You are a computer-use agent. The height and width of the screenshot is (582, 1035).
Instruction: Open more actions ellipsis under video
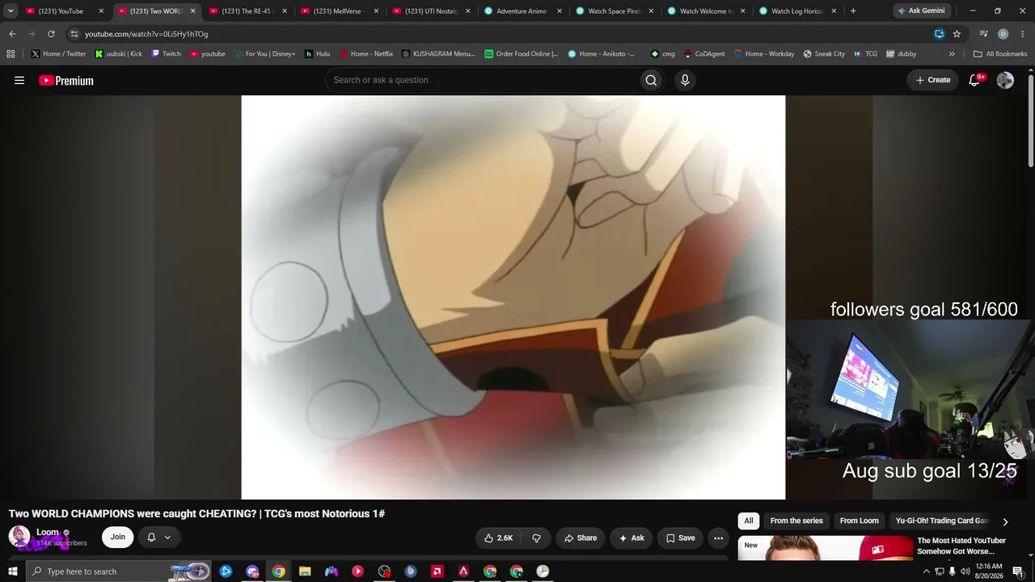[718, 538]
